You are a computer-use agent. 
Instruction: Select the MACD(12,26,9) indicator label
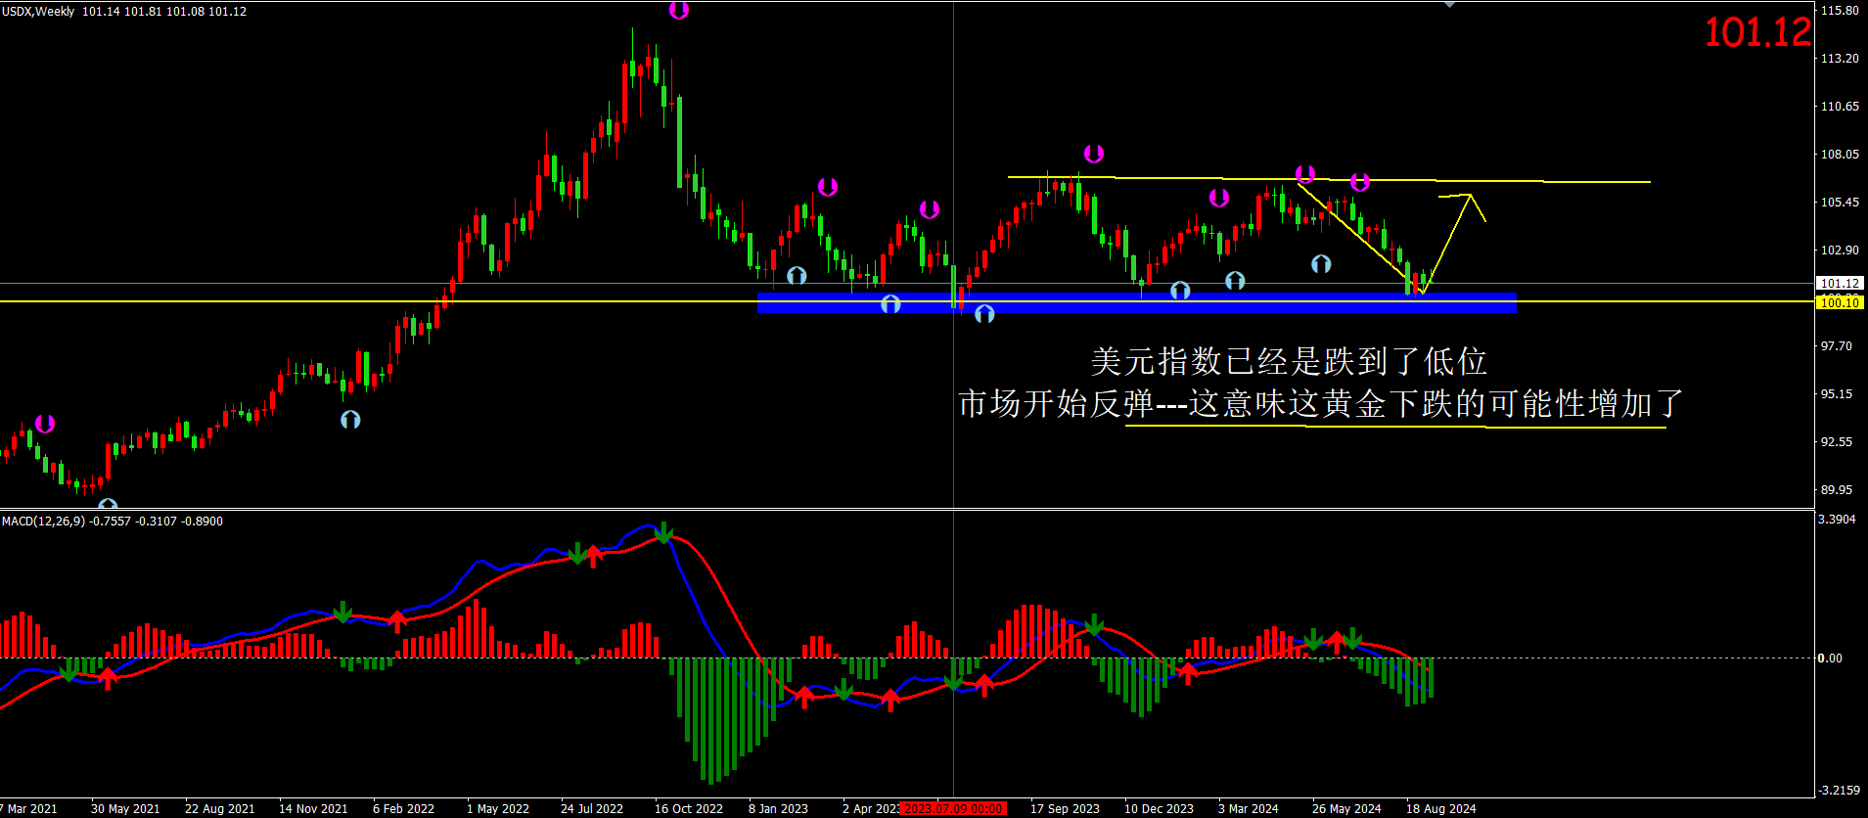point(44,522)
